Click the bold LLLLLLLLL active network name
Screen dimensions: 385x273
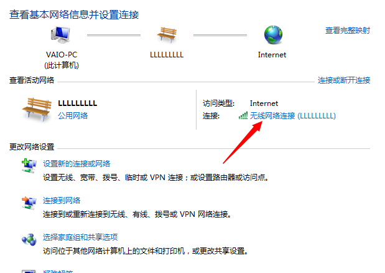click(78, 103)
